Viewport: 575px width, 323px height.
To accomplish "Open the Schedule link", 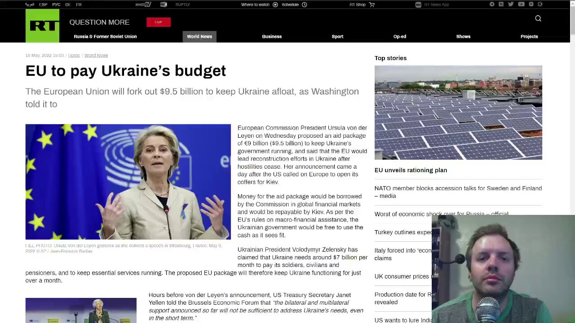I will pos(290,4).
